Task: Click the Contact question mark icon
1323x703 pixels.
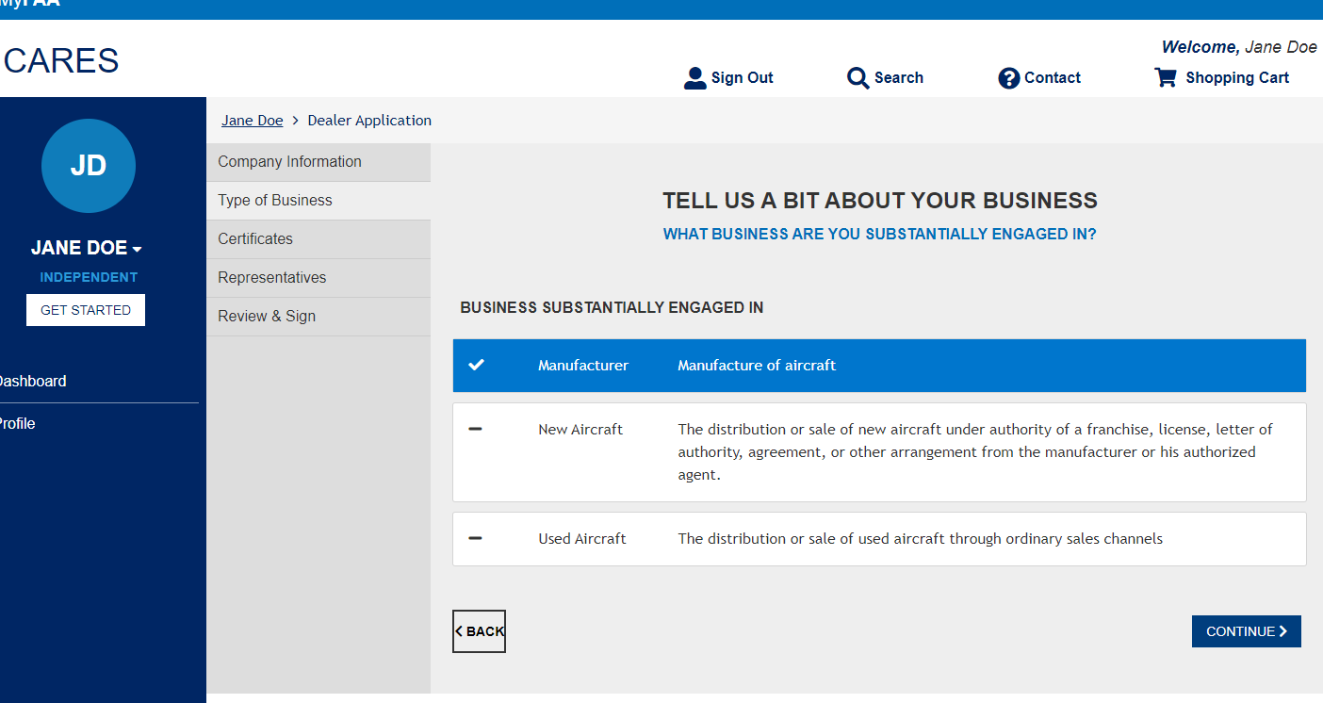Action: [1008, 78]
